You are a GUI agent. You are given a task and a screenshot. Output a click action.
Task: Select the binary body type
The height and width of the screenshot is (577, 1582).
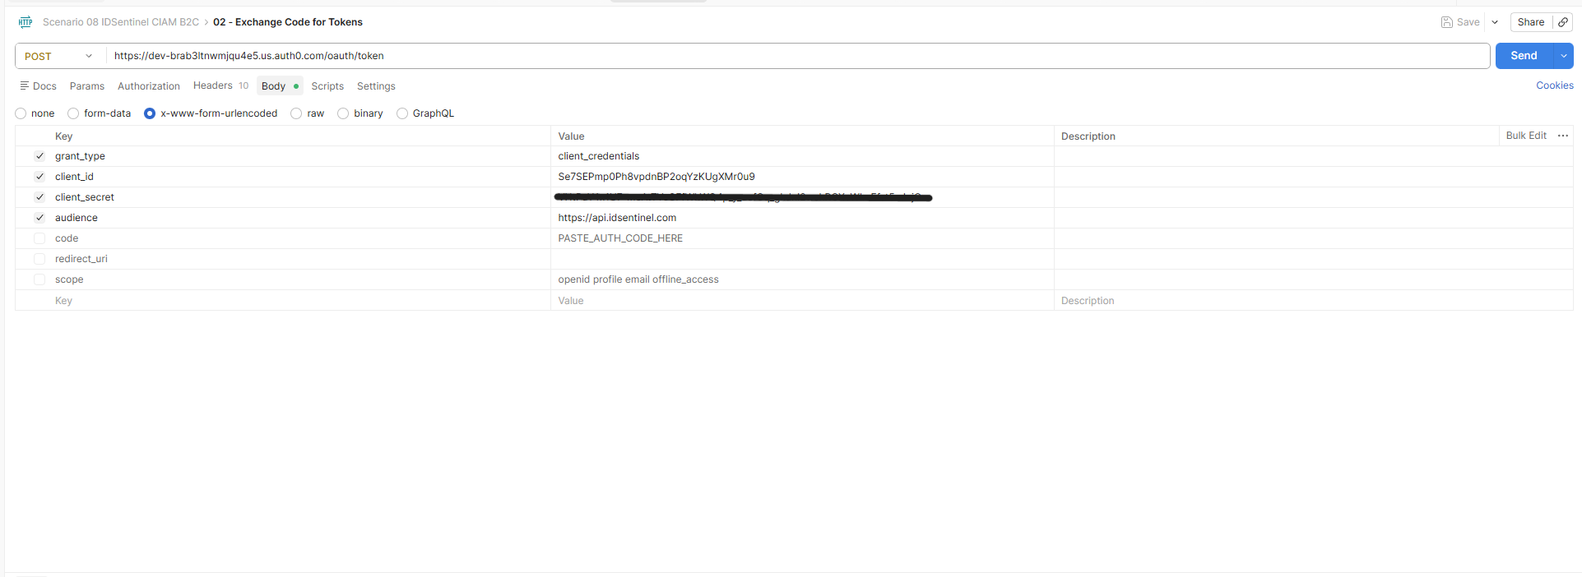(343, 113)
